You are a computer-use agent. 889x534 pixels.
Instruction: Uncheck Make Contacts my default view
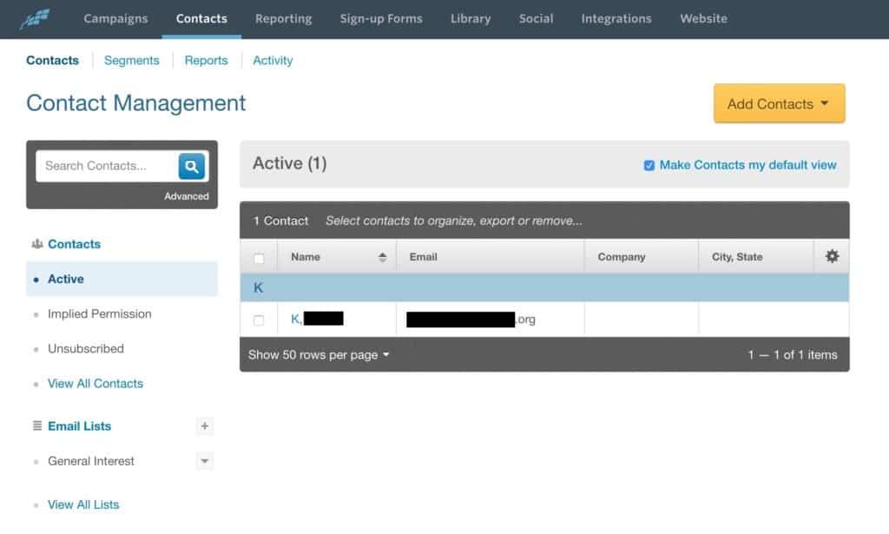coord(649,166)
